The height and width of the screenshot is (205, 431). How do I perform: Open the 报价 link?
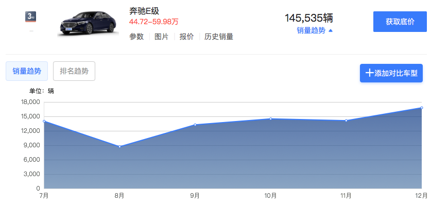[186, 37]
